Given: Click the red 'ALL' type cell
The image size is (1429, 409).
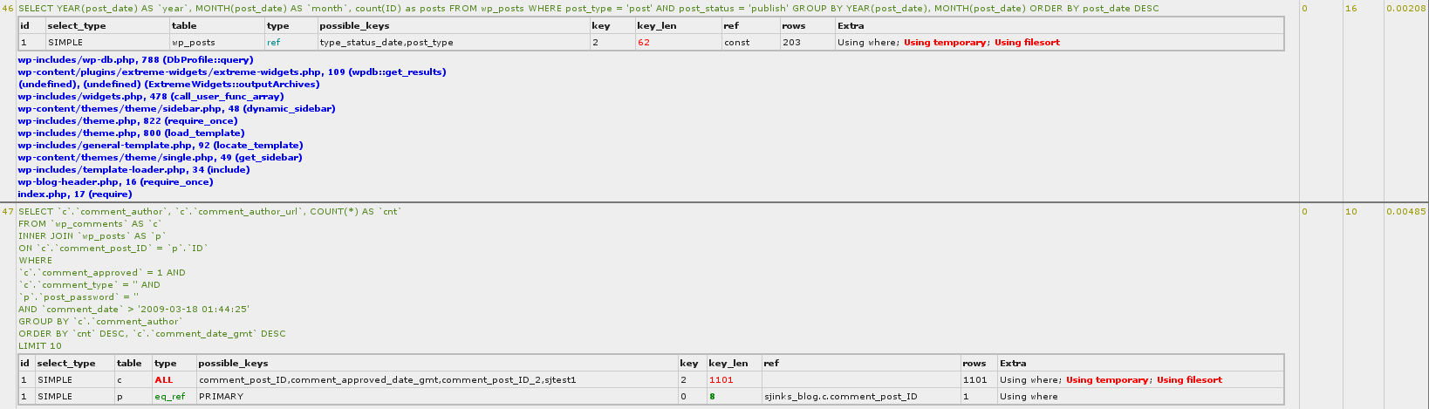Looking at the screenshot, I should [x=164, y=380].
